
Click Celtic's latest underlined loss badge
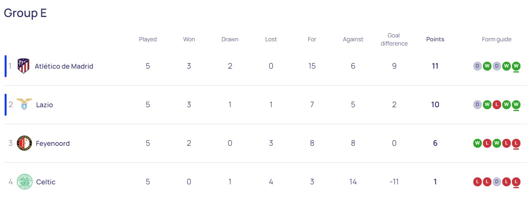click(x=516, y=182)
